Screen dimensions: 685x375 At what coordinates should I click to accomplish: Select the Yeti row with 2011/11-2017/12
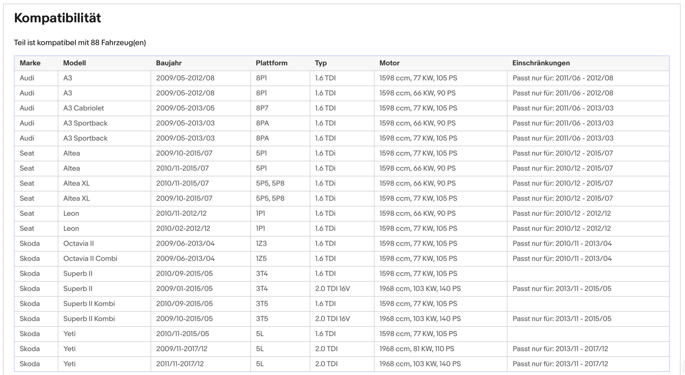click(341, 364)
